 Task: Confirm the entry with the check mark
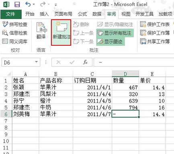[x=72, y=62]
